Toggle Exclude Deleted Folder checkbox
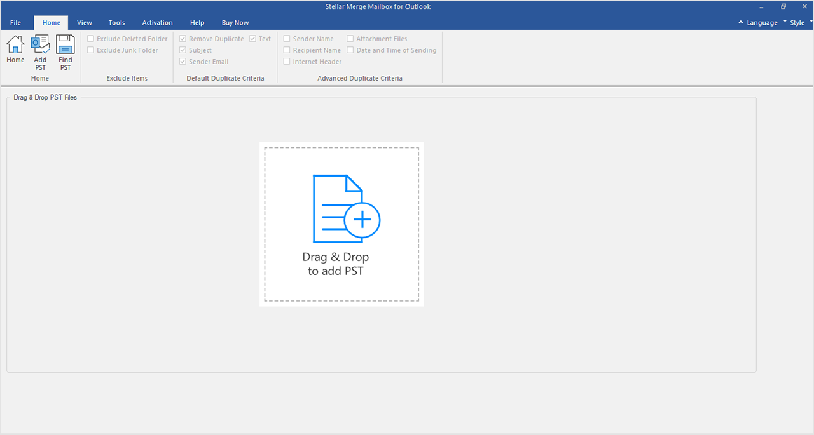Viewport: 814px width, 435px height. pos(90,39)
